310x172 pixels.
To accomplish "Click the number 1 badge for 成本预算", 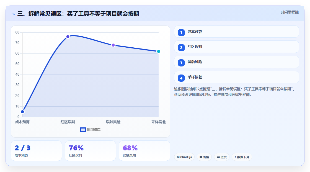I will (181, 32).
